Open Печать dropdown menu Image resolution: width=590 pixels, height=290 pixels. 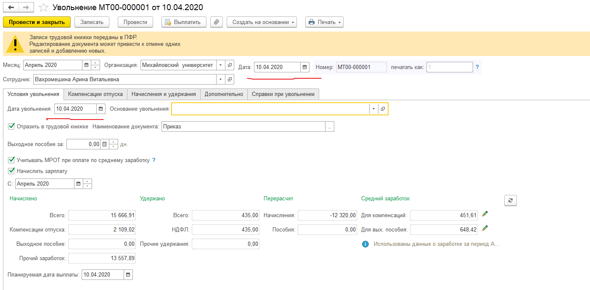[324, 22]
